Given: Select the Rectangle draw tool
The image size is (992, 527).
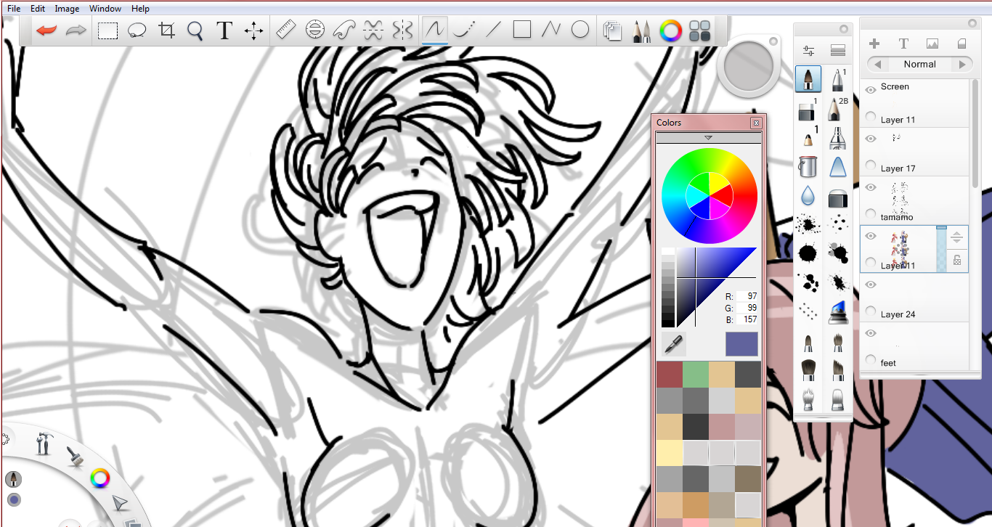Looking at the screenshot, I should [x=522, y=30].
